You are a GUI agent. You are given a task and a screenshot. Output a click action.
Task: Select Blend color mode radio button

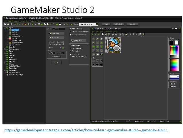[x=170, y=84]
